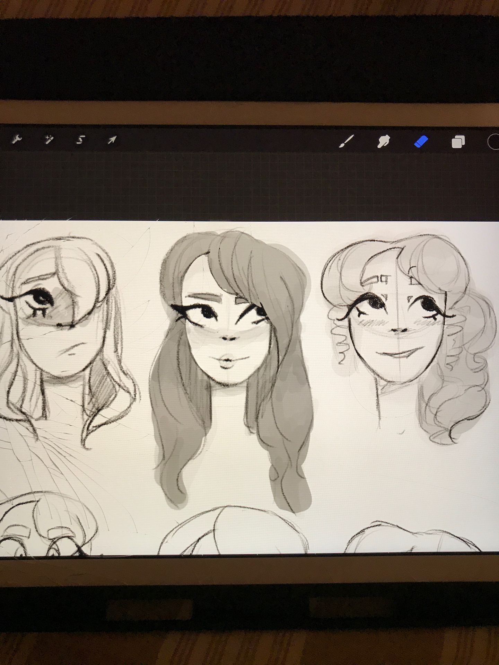Screen dimensions: 499x665
Task: Activate the Selection S-shaped tool
Action: 80,140
